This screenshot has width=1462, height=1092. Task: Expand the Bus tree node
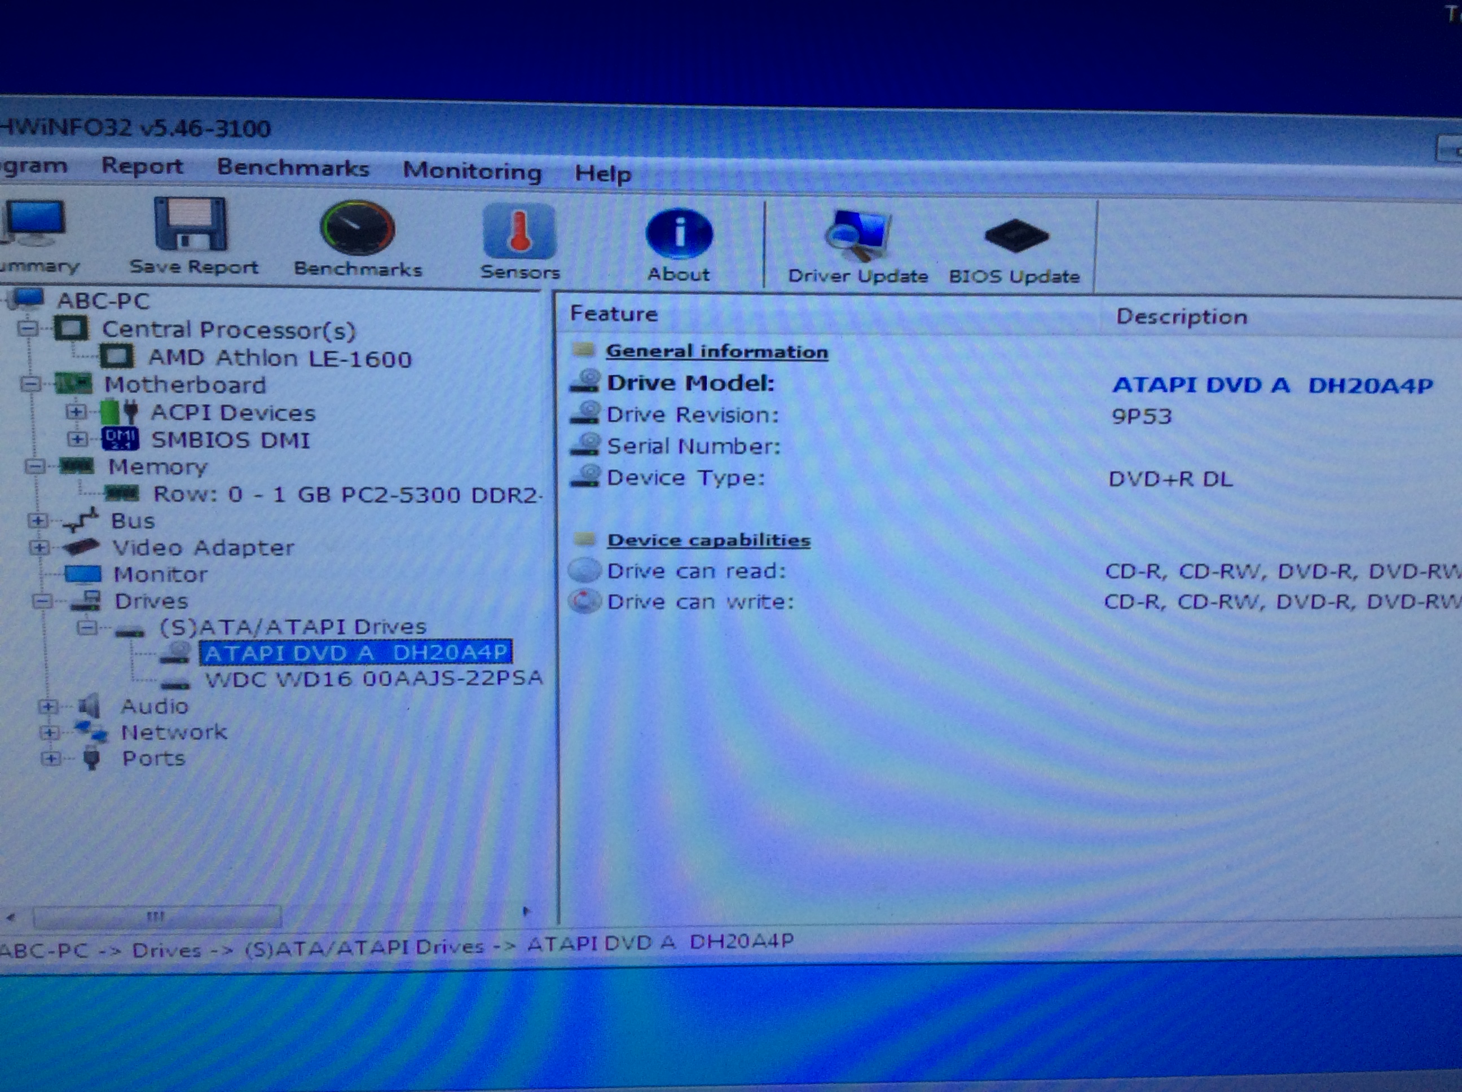(37, 520)
